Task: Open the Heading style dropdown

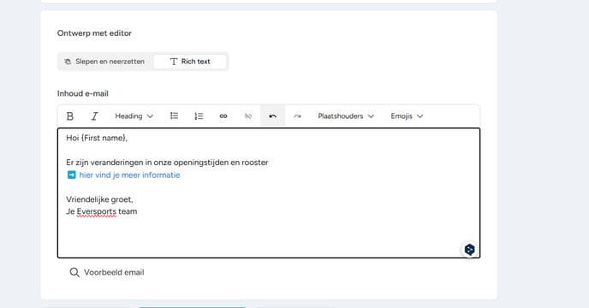Action: point(134,116)
